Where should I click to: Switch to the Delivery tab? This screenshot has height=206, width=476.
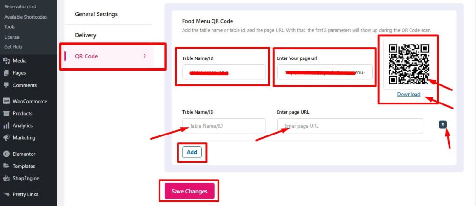[x=86, y=35]
